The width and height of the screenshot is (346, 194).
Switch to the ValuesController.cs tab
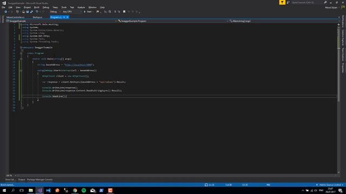click(15, 17)
